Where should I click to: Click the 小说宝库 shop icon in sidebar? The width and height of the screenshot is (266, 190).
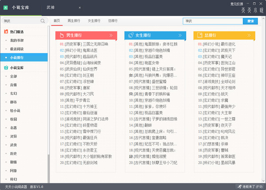click(x=6, y=67)
